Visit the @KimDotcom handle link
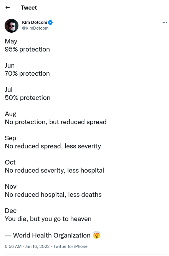 (35, 28)
